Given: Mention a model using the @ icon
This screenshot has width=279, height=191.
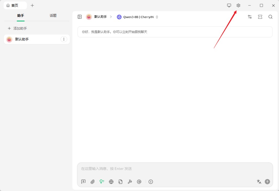Looking at the screenshot, I should tap(139, 181).
